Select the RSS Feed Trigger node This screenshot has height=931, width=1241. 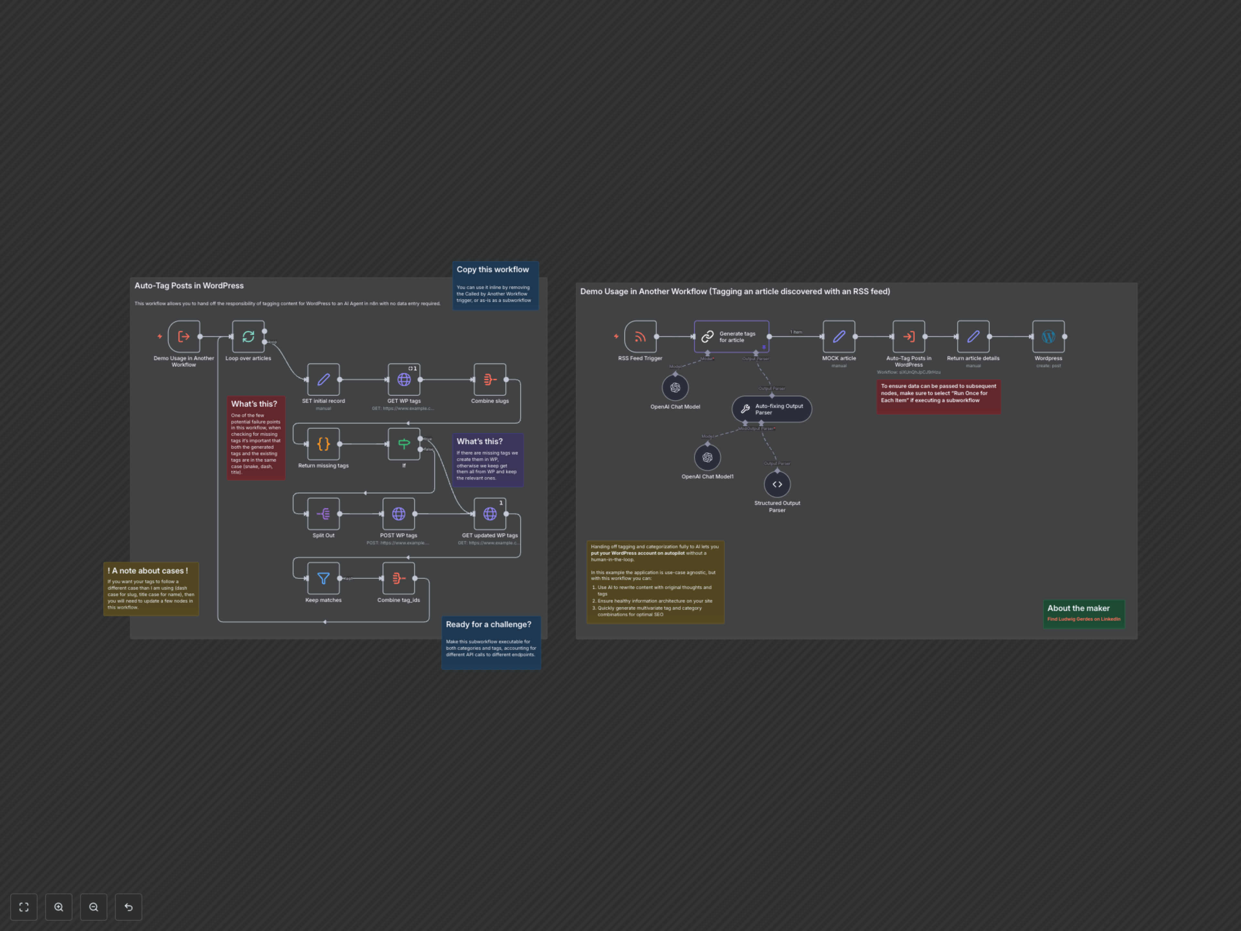640,337
